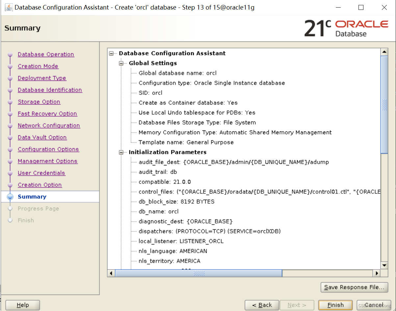This screenshot has width=396, height=311.
Task: Select the Database Files Storage Type row
Action: [197, 123]
